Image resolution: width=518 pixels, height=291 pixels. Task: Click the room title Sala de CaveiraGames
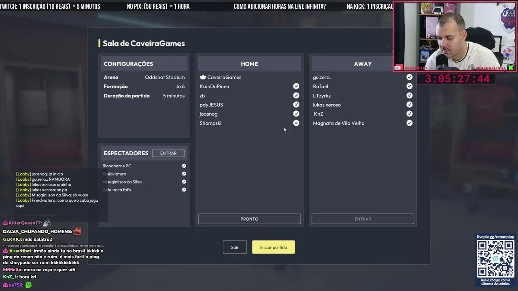pos(144,43)
